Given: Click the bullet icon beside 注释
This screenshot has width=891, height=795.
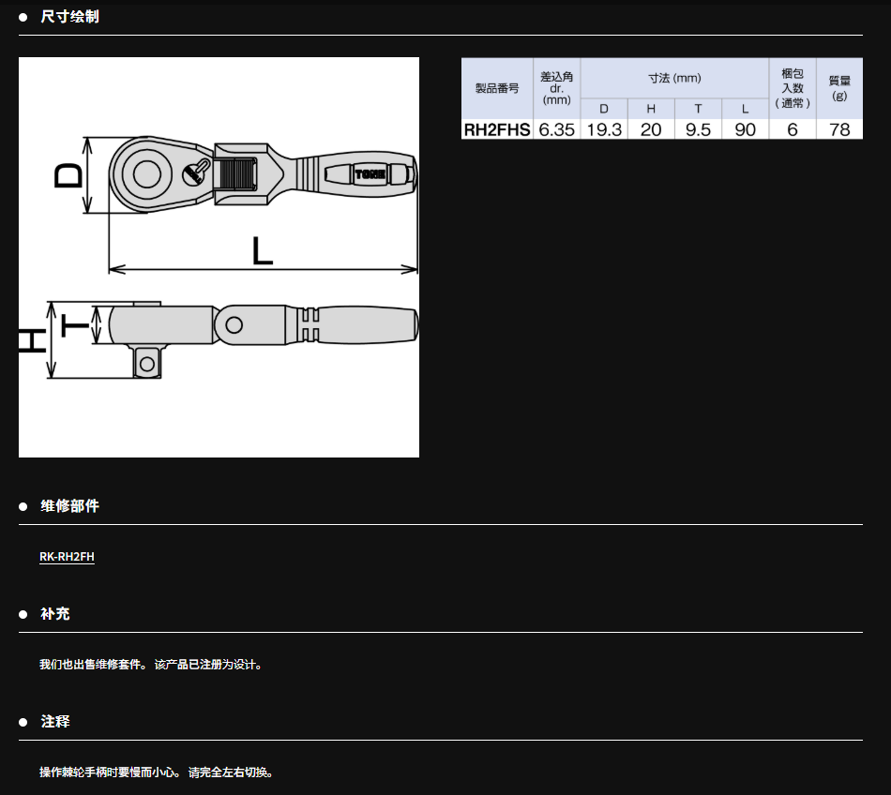Looking at the screenshot, I should pos(23,722).
